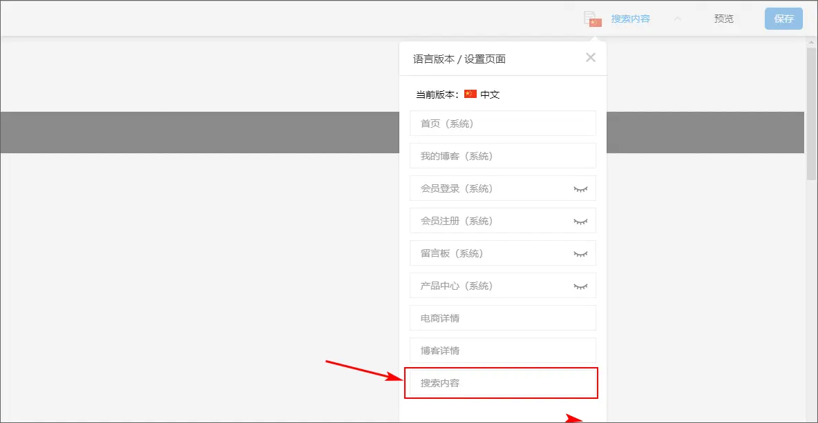818x423 pixels.
Task: Click the blue 保存 save button
Action: 783,19
